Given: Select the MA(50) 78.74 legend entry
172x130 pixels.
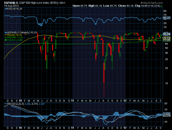Looking at the screenshot, I should (14, 35).
